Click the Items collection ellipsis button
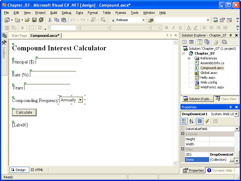Image resolution: width=241 pixels, height=181 pixels. pos(232,160)
